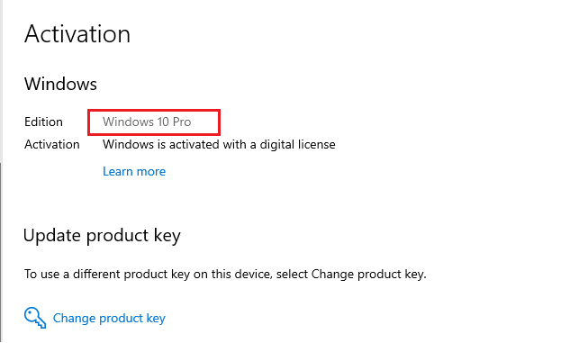Click the number '10' in the edition name
Image resolution: width=588 pixels, height=343 pixels.
point(163,122)
